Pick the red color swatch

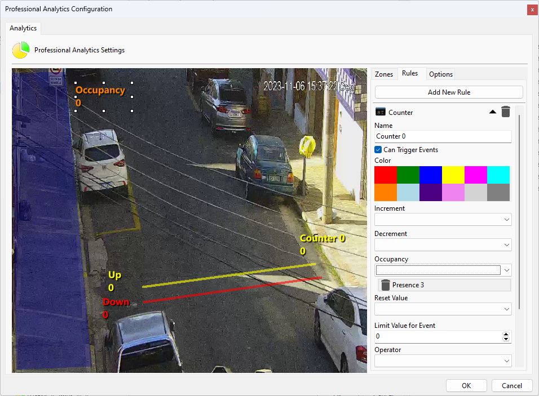point(386,175)
